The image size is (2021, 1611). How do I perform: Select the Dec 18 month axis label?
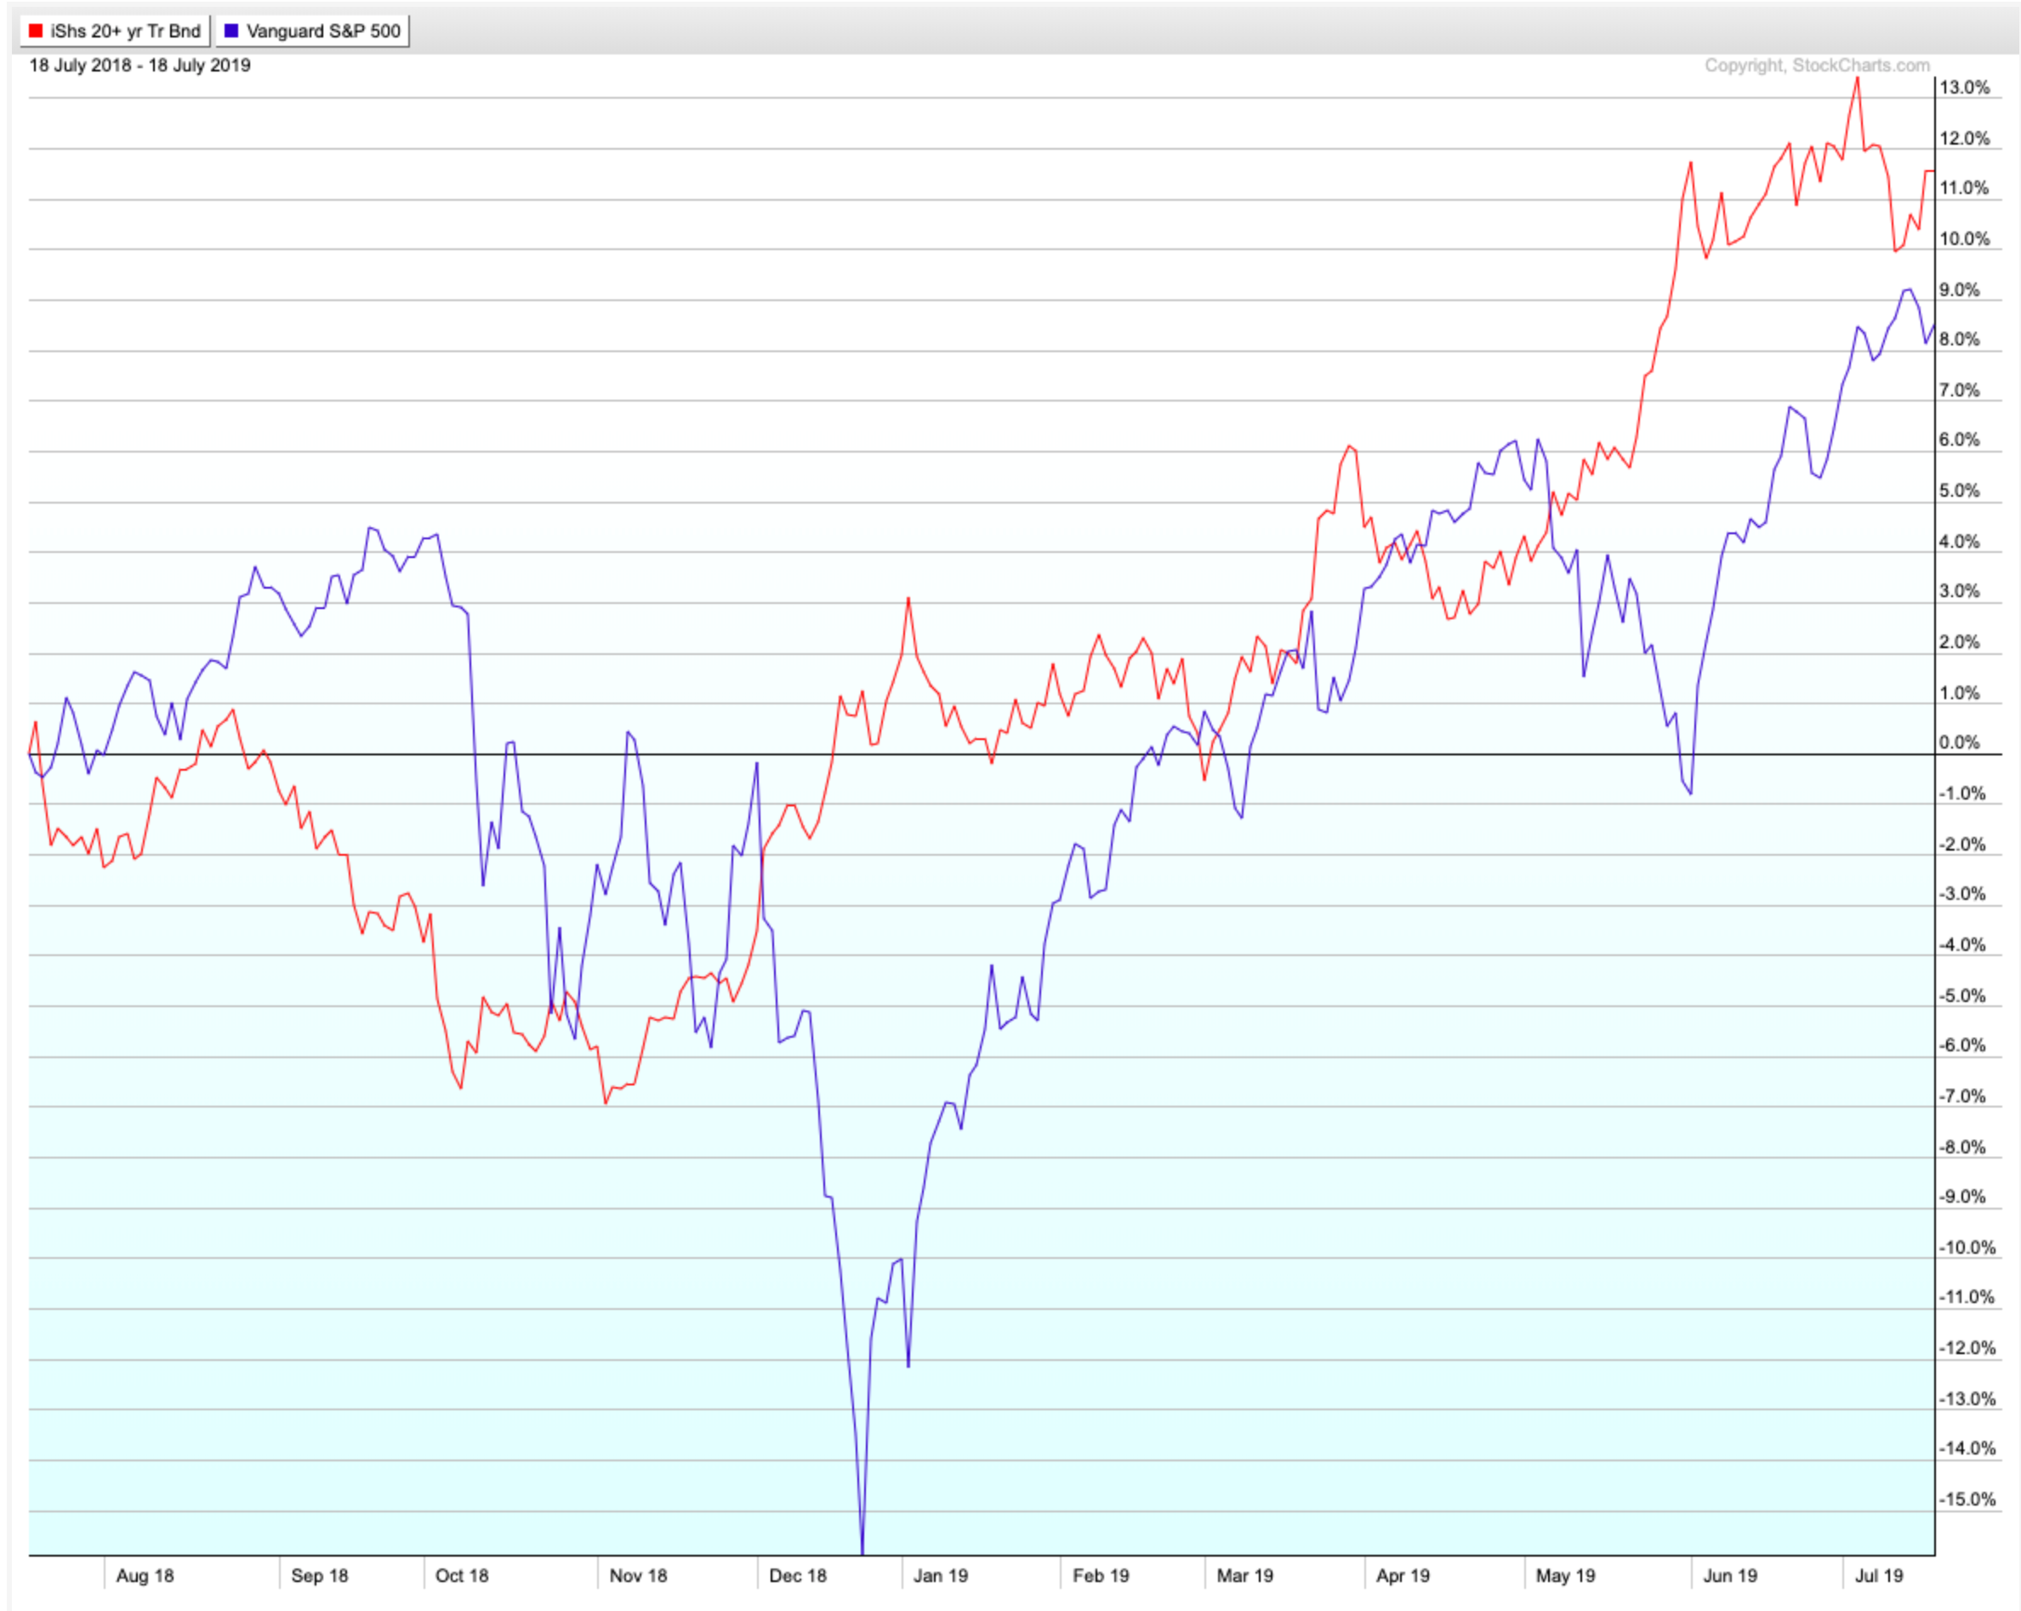(797, 1575)
